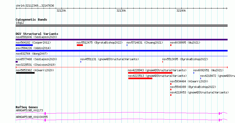Select the purple nsv6591606 variant bar
235x123 pixels.
[x=121, y=40]
